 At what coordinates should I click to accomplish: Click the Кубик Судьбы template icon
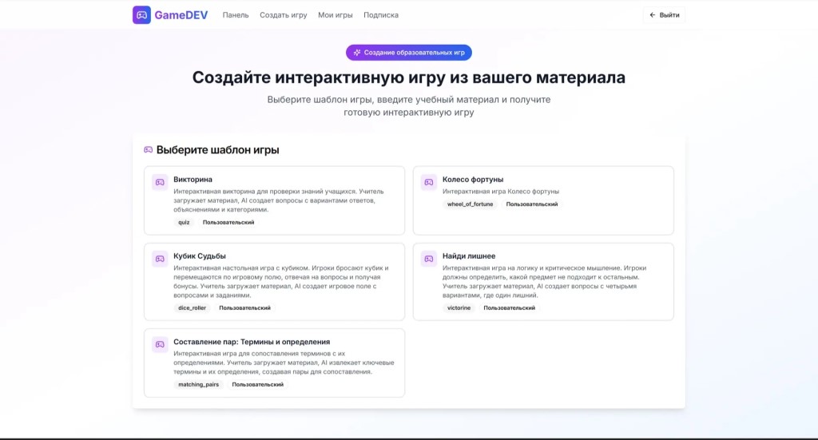(x=160, y=259)
